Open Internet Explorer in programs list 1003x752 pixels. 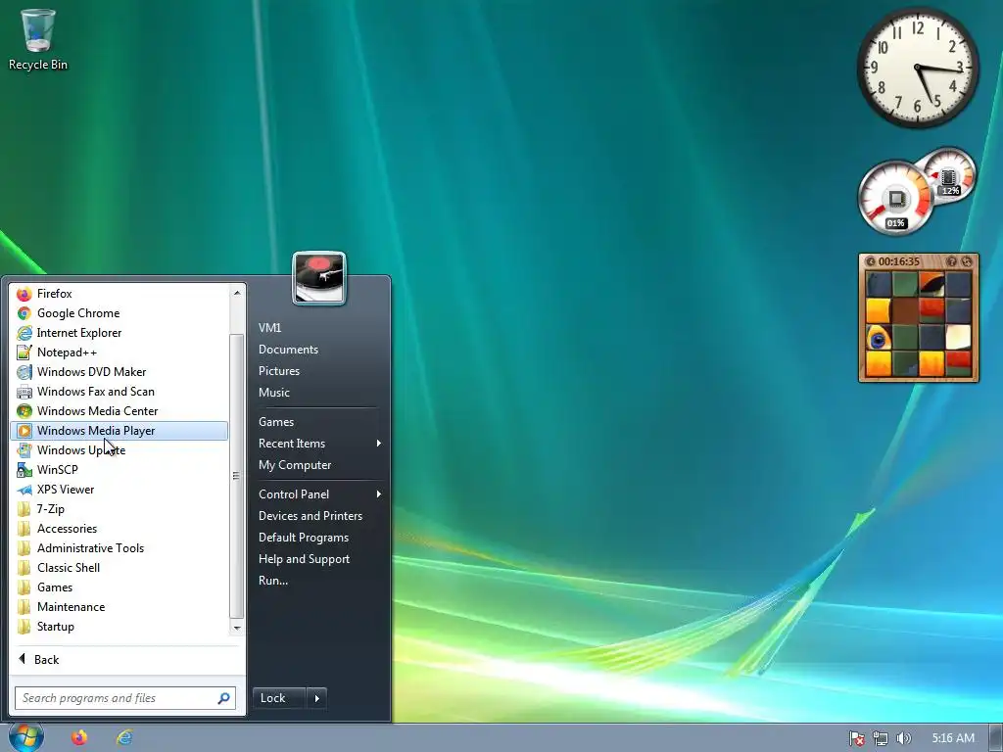point(119,333)
